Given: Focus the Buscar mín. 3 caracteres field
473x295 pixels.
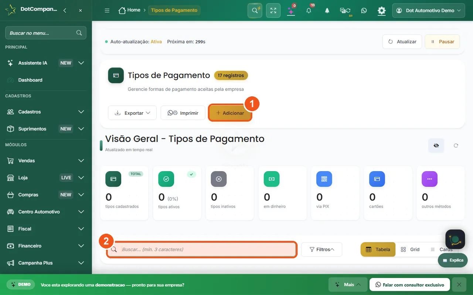Looking at the screenshot, I should (x=202, y=250).
